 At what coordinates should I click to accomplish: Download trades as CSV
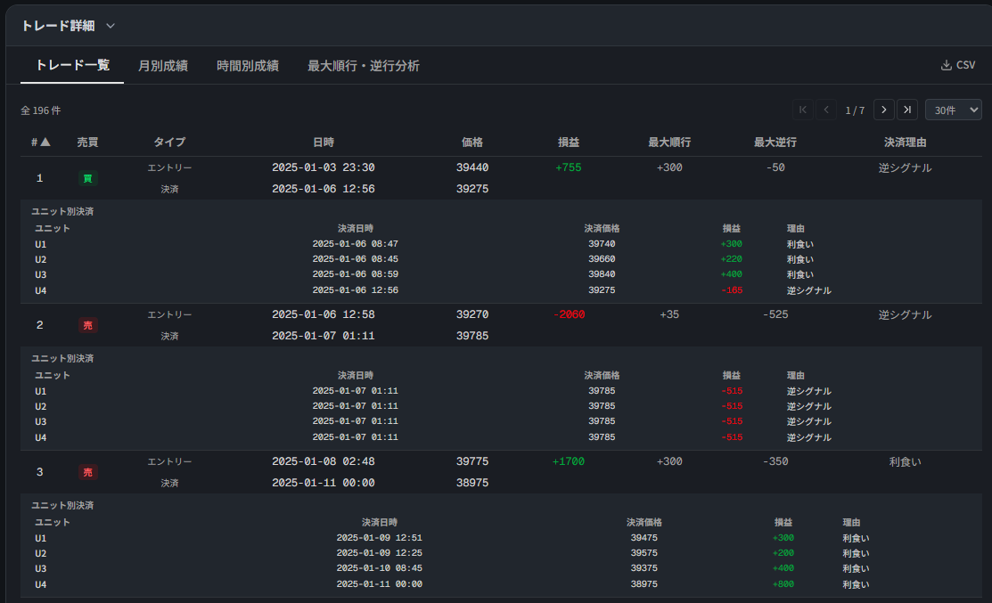(x=958, y=65)
